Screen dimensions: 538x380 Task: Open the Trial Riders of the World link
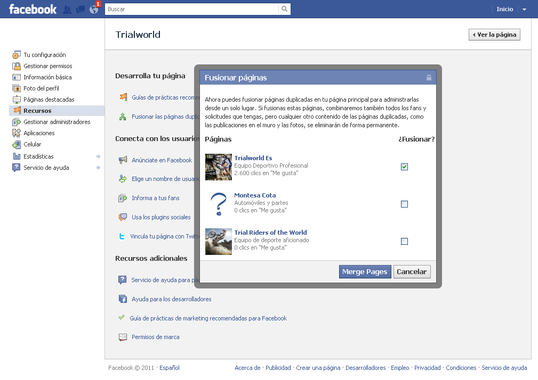(x=270, y=233)
